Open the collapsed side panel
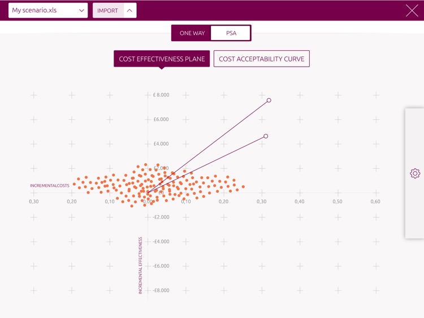This screenshot has height=318, width=424. 414,173
